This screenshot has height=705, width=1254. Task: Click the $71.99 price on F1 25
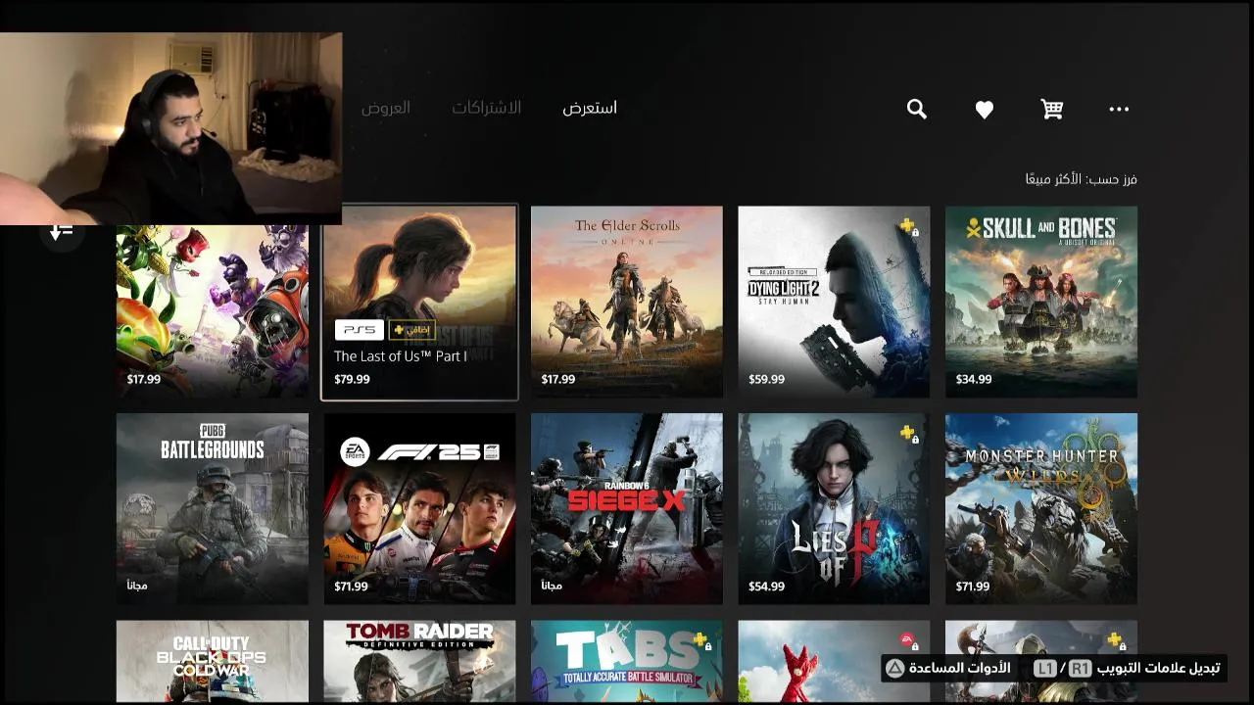(352, 587)
